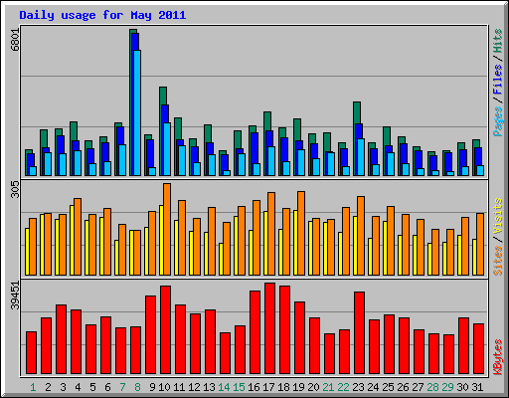This screenshot has height=398, width=509.
Task: Click day 6 on the x-axis
Action: pyautogui.click(x=107, y=387)
